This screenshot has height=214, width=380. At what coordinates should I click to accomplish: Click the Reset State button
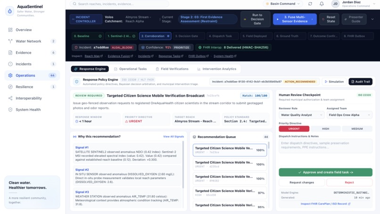pos(329,19)
